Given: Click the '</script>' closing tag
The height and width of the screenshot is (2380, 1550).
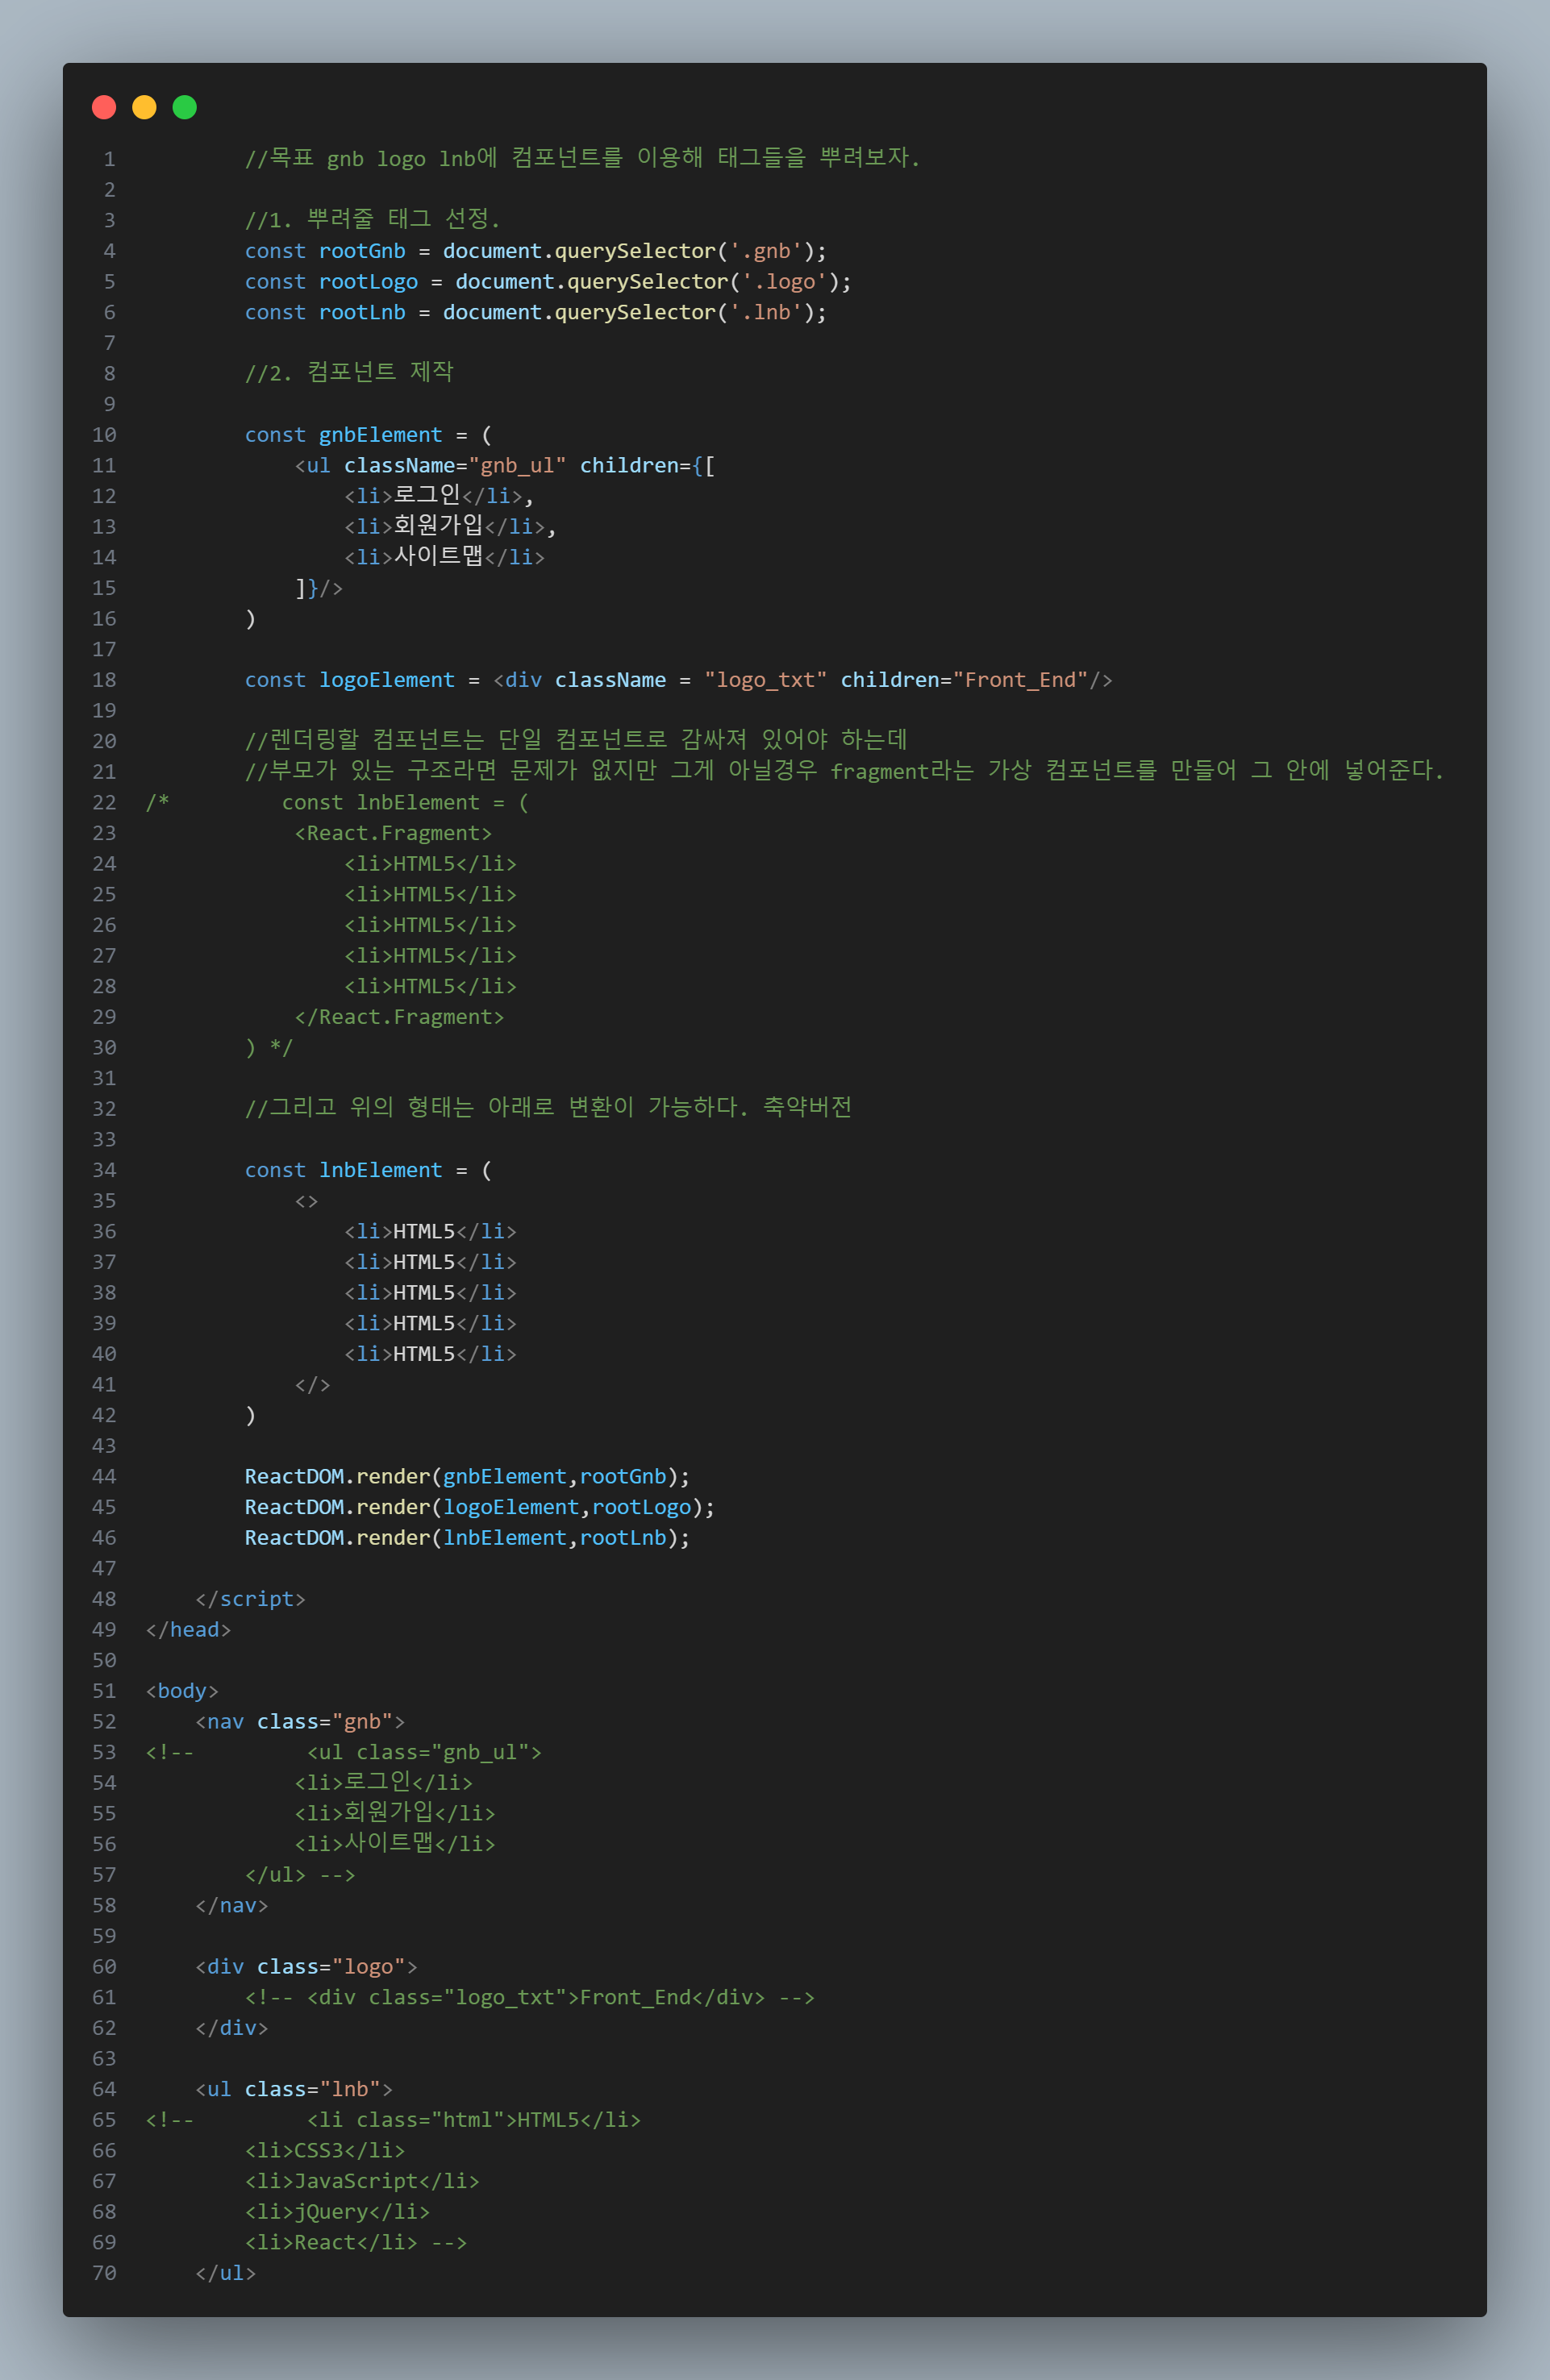Looking at the screenshot, I should coord(250,1599).
